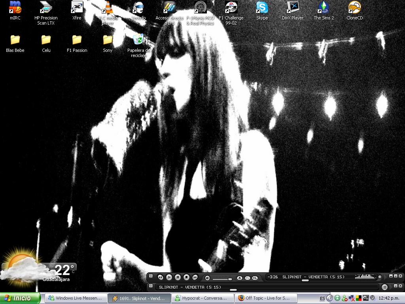405x304 pixels.
Task: Switch to Off Topic - Live for S... Firefox window
Action: click(266, 298)
